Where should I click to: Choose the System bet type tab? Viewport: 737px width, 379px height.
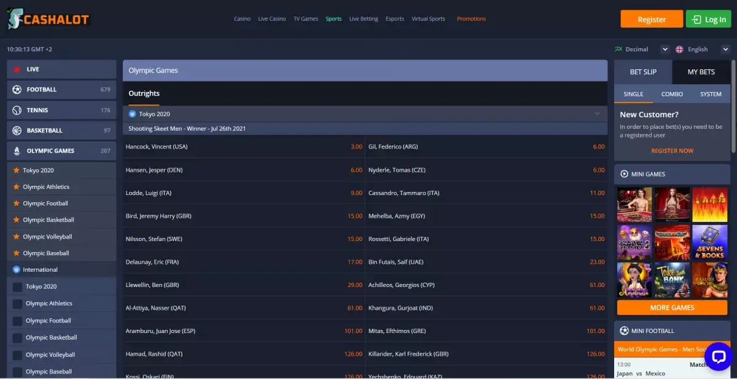tap(711, 94)
